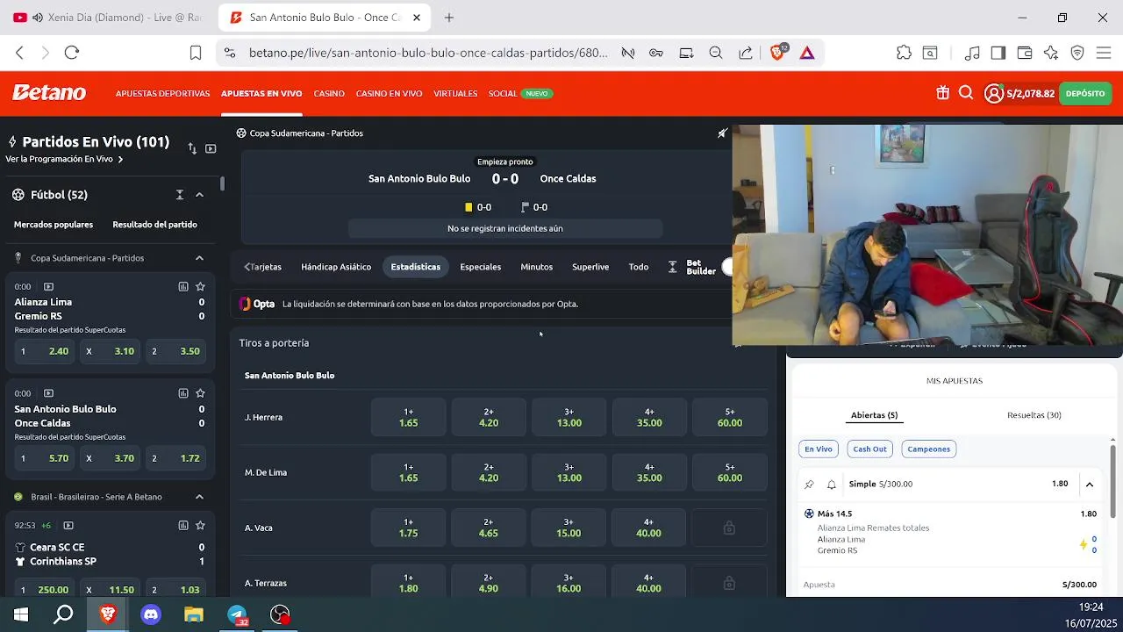Open Virtuales in the top menu
The height and width of the screenshot is (632, 1123).
pyautogui.click(x=455, y=93)
